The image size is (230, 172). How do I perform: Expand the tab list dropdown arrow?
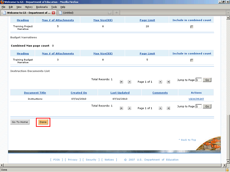tap(228, 13)
